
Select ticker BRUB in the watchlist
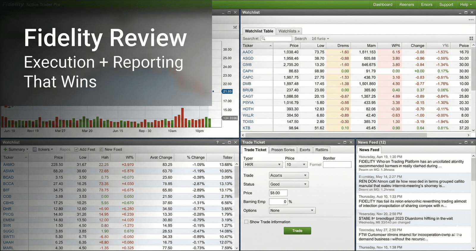pyautogui.click(x=248, y=90)
